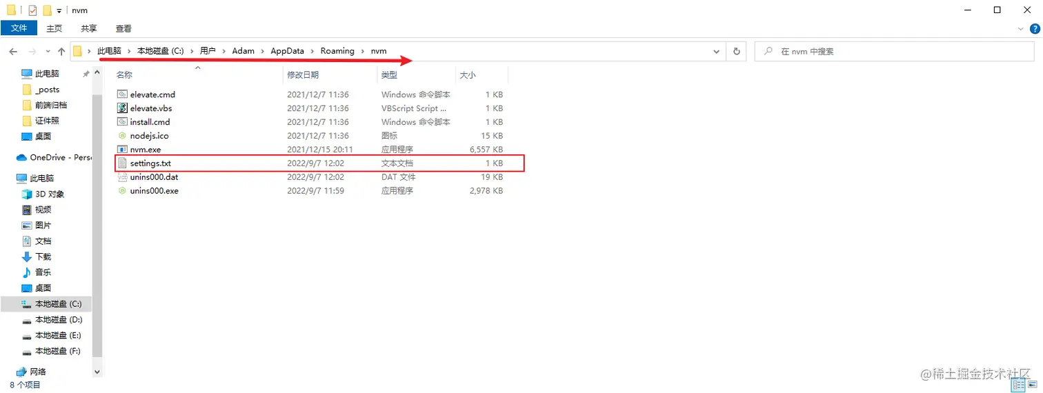Open 本地磁盘 (F:) in navigation pane
Viewport: 1043px width, 393px height.
click(52, 351)
